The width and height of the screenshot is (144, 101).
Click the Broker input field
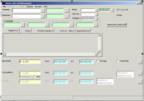tap(88, 10)
